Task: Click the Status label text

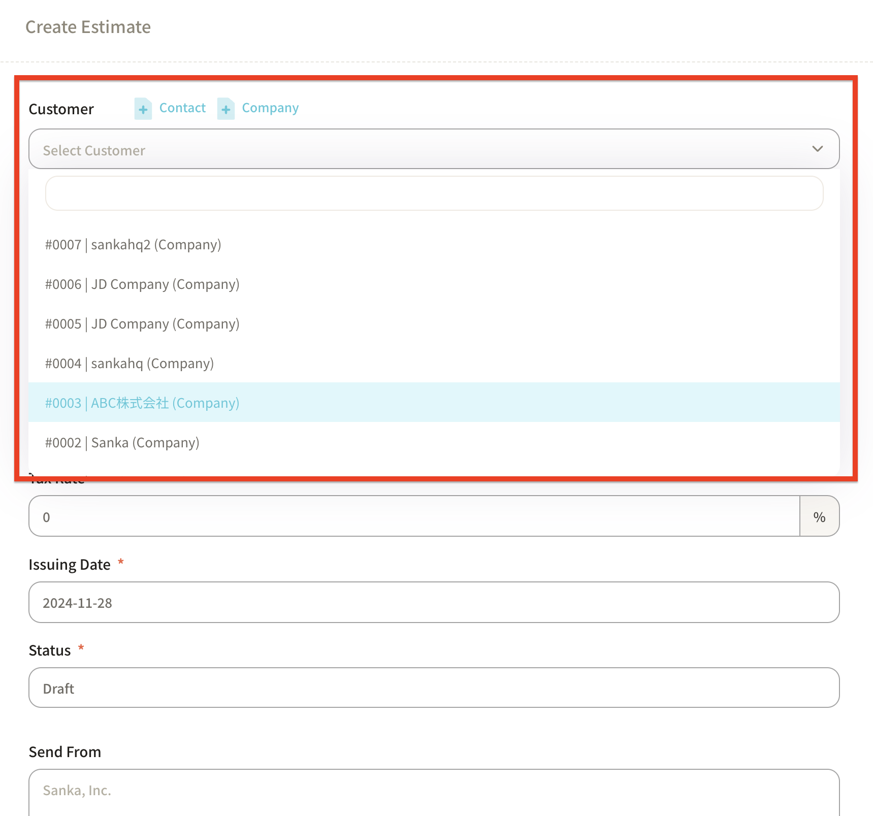Action: click(50, 650)
